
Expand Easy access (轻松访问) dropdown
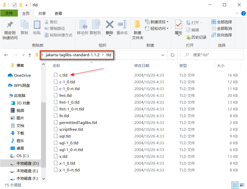pyautogui.click(x=168, y=28)
